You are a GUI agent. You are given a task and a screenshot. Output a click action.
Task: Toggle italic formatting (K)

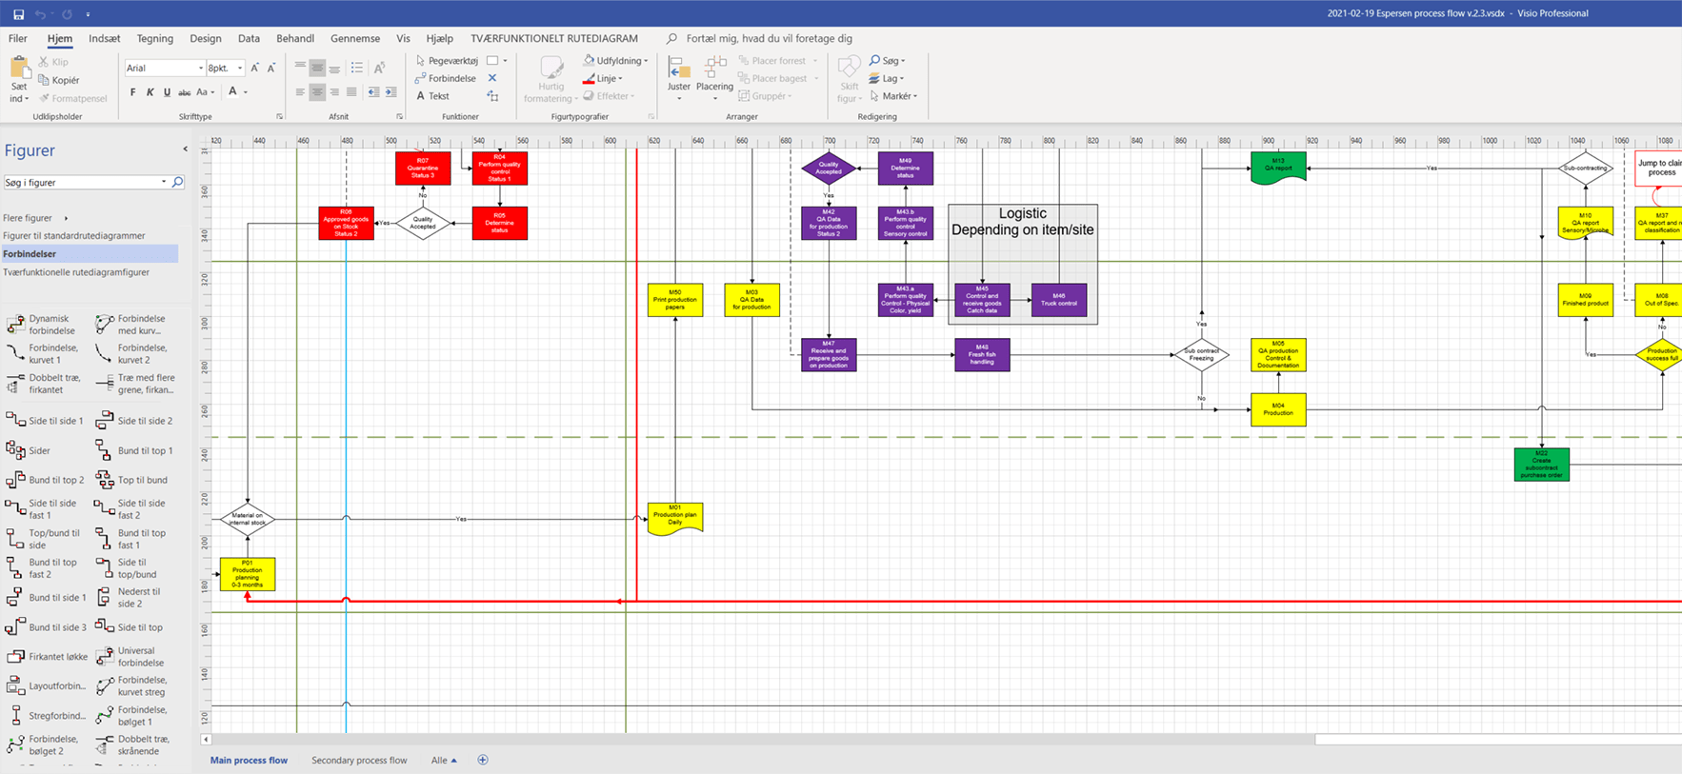150,92
